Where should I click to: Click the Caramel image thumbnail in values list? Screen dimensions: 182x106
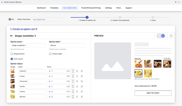[x=13, y=71]
